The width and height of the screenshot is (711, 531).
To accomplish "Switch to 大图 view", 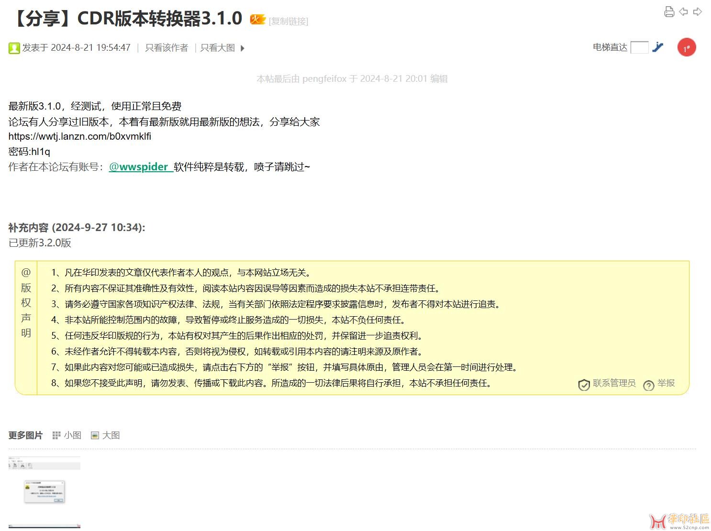I will click(111, 435).
